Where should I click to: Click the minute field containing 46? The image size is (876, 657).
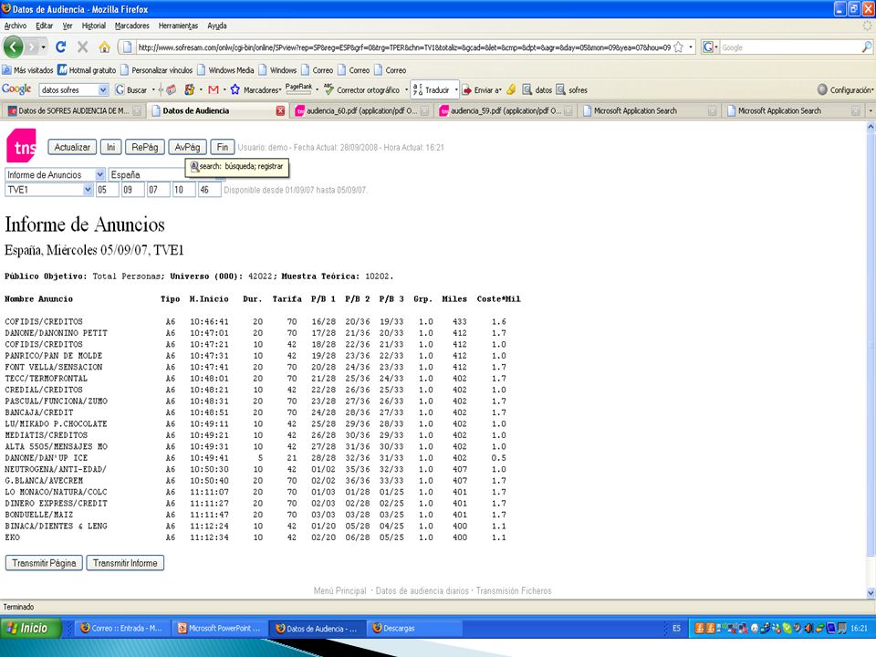[x=210, y=190]
